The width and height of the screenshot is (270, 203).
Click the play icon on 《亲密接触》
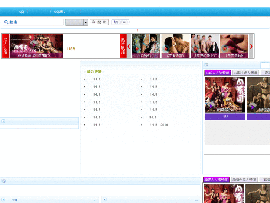[225, 49]
